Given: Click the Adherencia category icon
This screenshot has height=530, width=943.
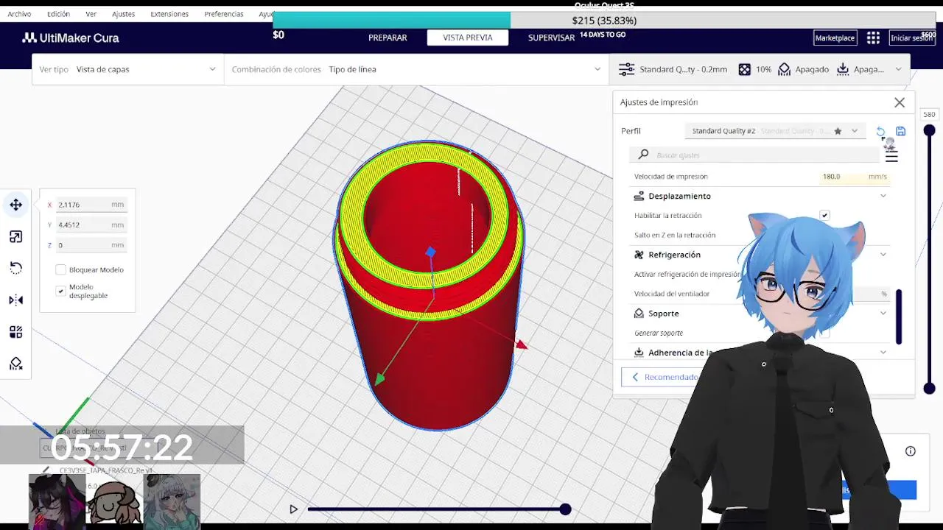Looking at the screenshot, I should tap(639, 353).
